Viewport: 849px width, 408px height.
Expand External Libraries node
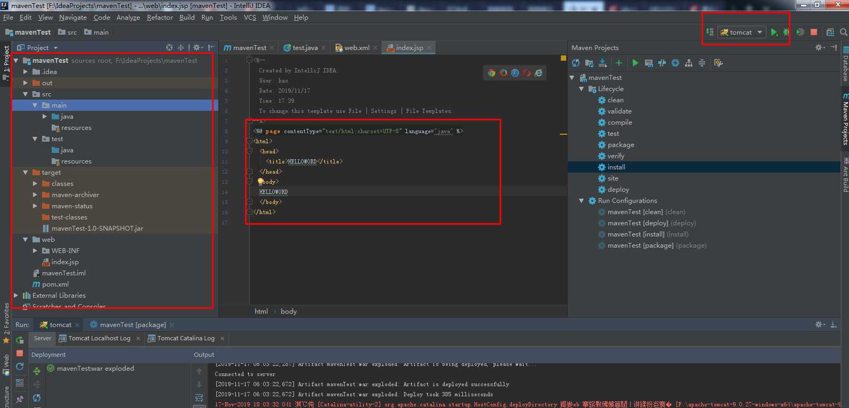(x=15, y=296)
